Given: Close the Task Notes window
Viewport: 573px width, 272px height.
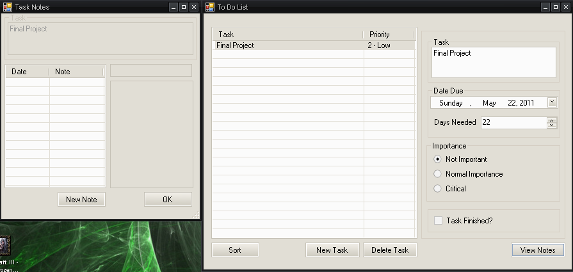Looking at the screenshot, I should point(194,7).
